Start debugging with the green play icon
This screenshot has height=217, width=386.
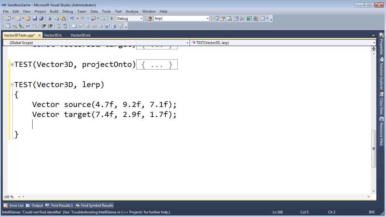(x=112, y=18)
